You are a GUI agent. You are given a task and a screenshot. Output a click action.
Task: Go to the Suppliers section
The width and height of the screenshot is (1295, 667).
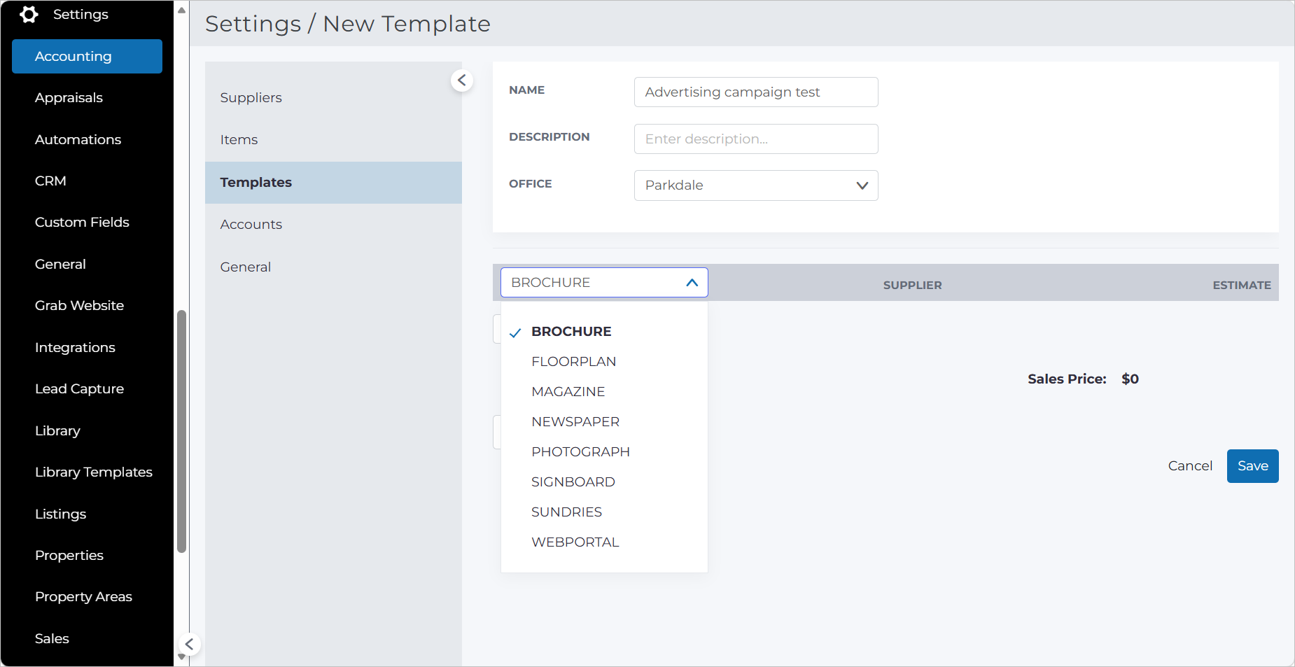click(251, 98)
